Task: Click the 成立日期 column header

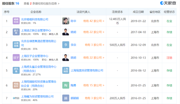Action: (x=138, y=12)
